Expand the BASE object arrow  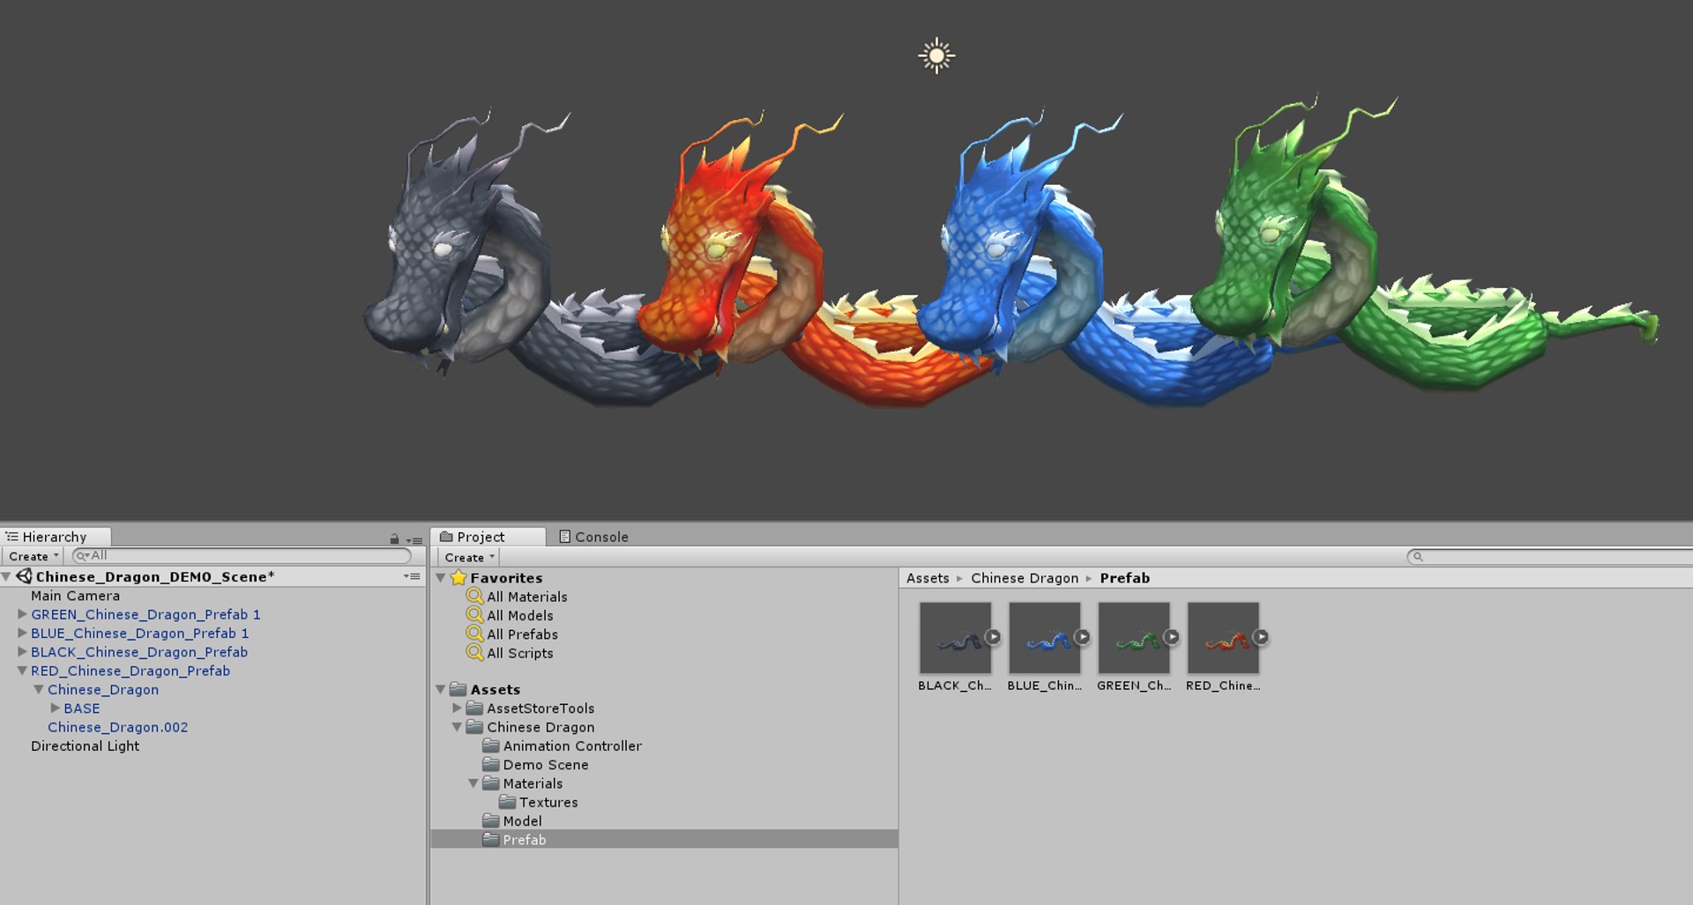[x=55, y=708]
